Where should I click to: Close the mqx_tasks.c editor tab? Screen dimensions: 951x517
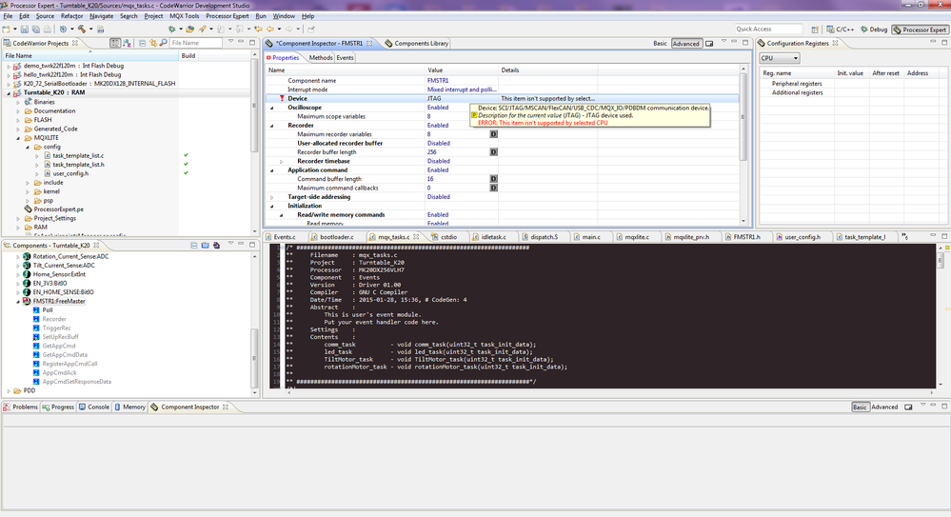click(x=416, y=237)
